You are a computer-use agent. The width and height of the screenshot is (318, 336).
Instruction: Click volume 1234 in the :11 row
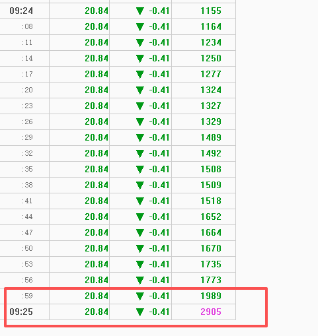pyautogui.click(x=211, y=42)
